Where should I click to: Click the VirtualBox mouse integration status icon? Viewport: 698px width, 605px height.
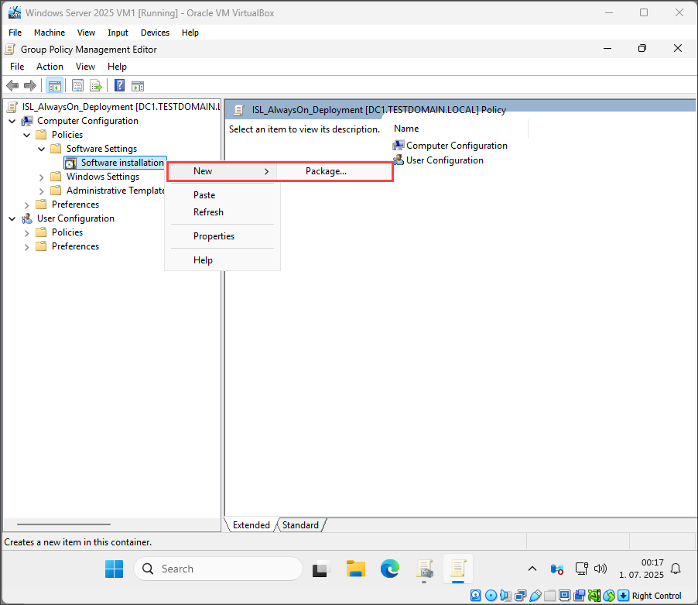coord(609,595)
